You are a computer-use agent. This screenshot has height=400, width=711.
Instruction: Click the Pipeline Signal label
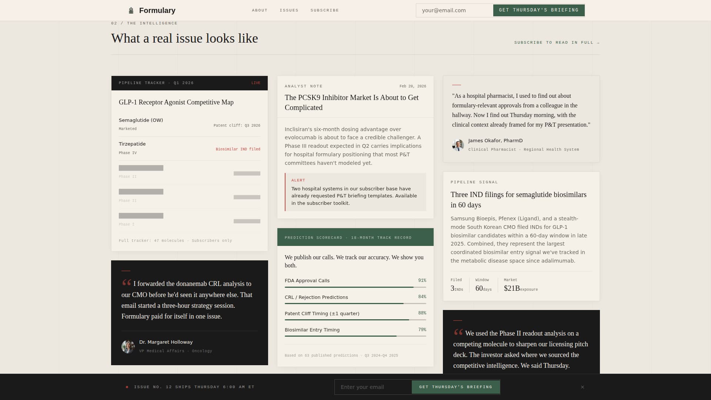[474, 182]
